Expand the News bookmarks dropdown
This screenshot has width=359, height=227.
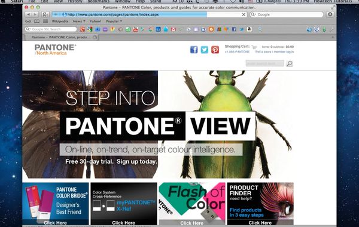click(79, 22)
